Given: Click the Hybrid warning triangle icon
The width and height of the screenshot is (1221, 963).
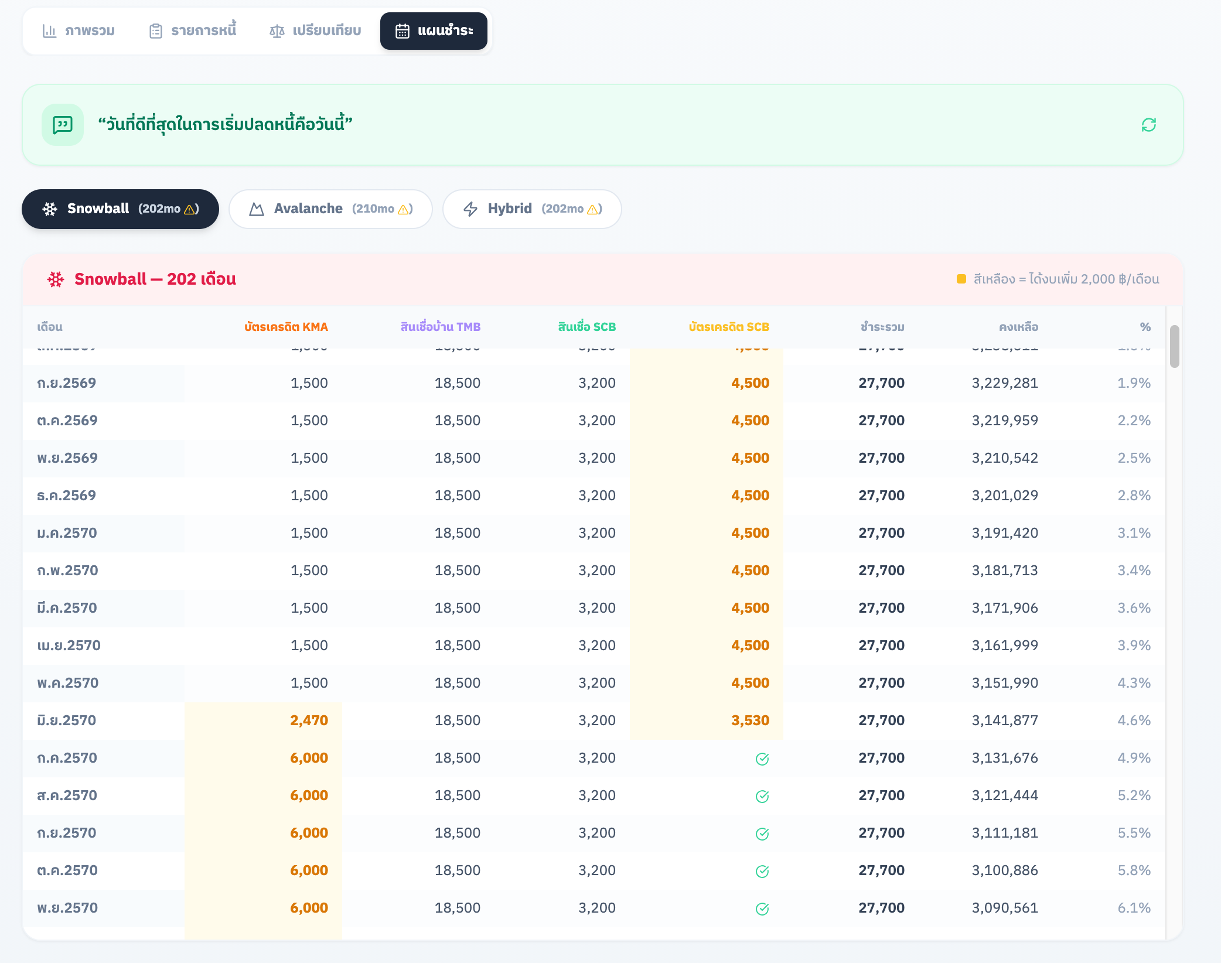Looking at the screenshot, I should tap(593, 210).
